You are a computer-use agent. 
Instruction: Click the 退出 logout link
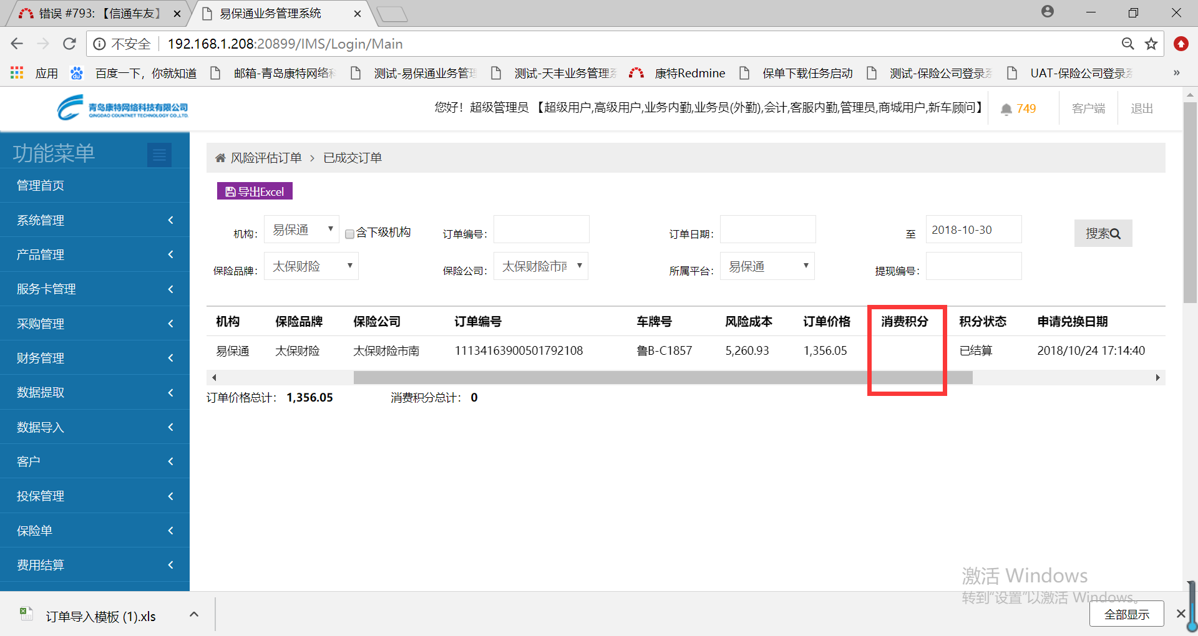click(1141, 108)
